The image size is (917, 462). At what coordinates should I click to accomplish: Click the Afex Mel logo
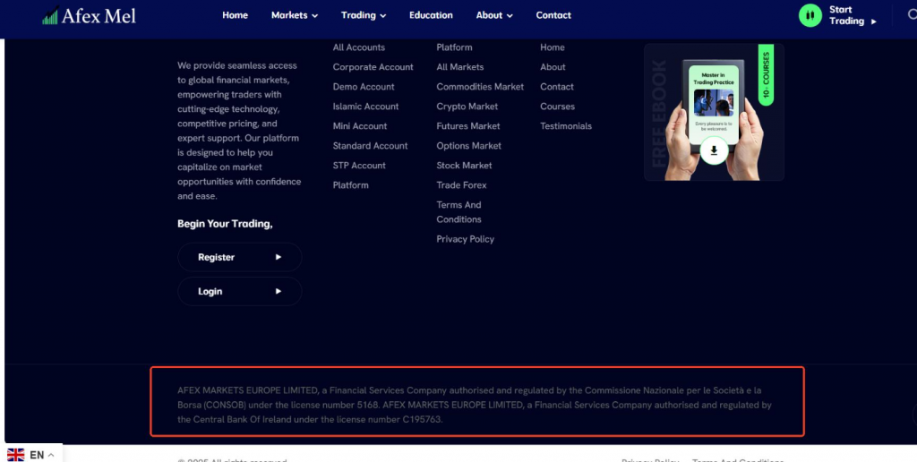tap(89, 15)
